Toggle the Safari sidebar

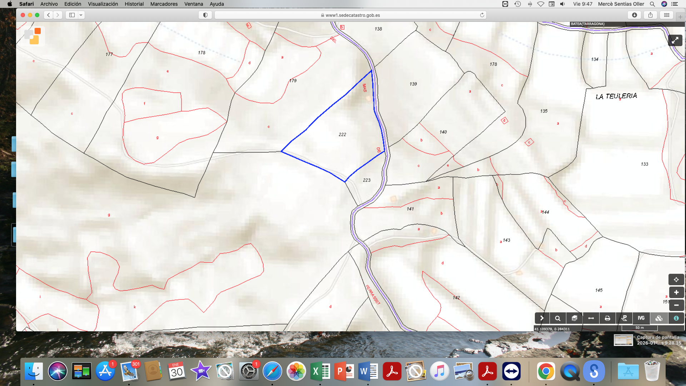tap(72, 15)
